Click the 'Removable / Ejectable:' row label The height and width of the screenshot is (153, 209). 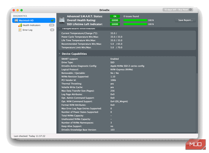click(73, 73)
